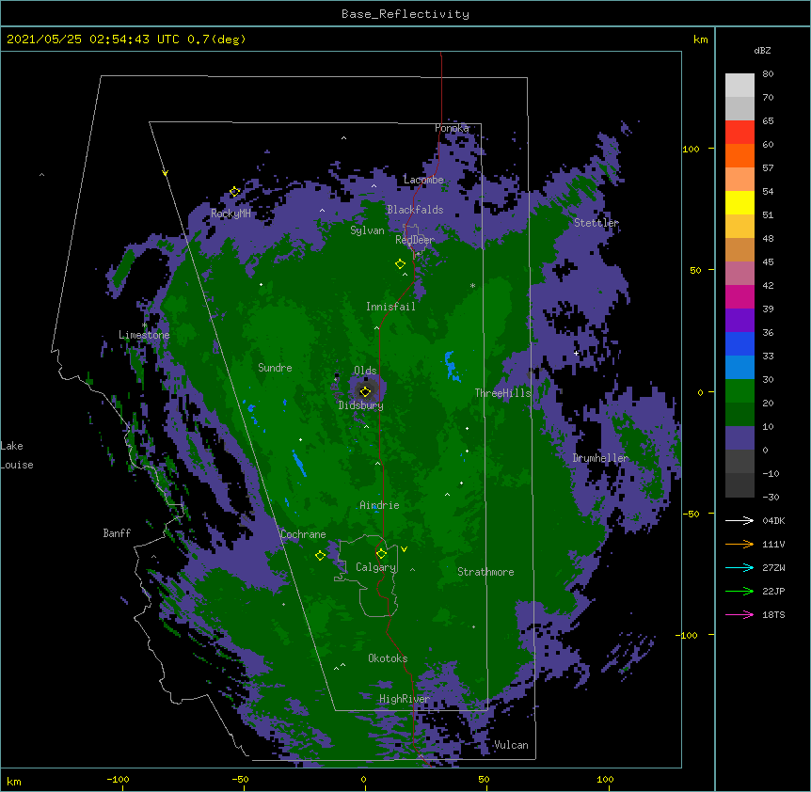Screen dimensions: 811x792
Task: Click the 04DK legend label
Action: (x=773, y=520)
